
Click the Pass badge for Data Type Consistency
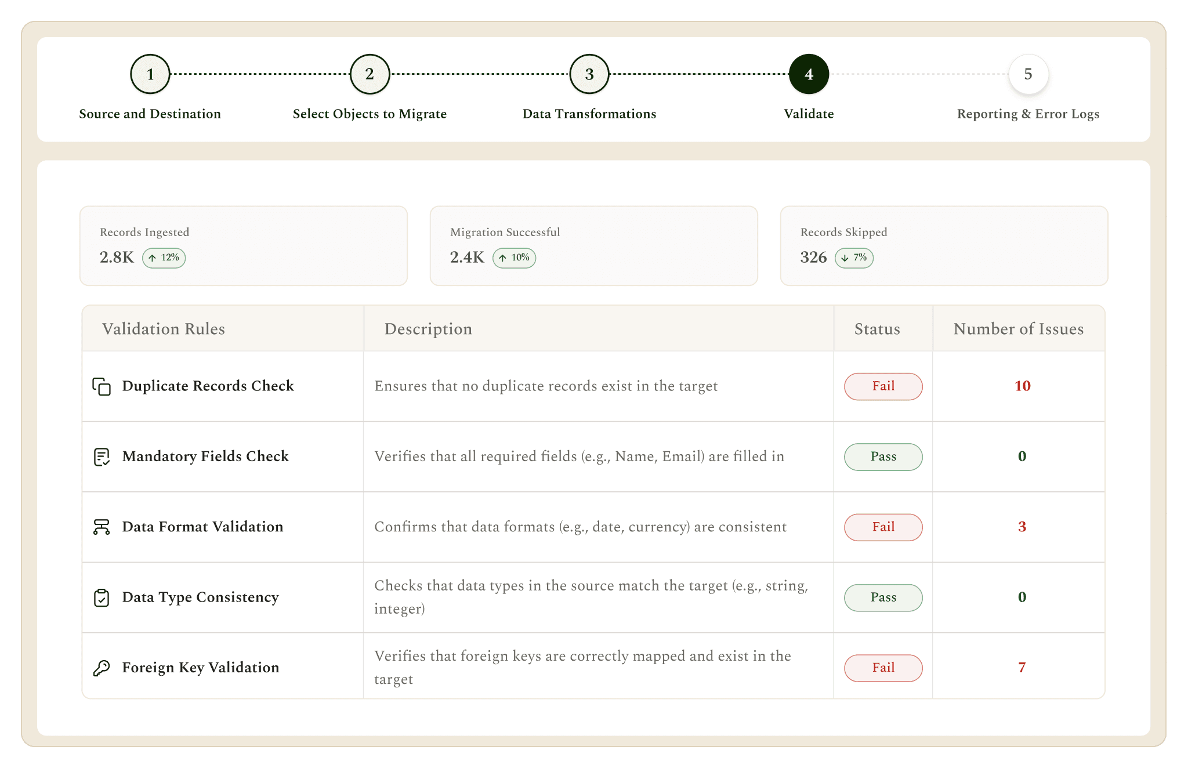[x=883, y=597]
